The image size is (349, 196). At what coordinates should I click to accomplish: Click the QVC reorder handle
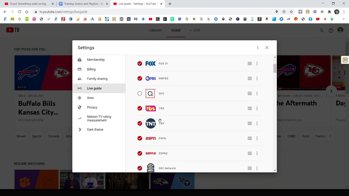[x=250, y=93]
